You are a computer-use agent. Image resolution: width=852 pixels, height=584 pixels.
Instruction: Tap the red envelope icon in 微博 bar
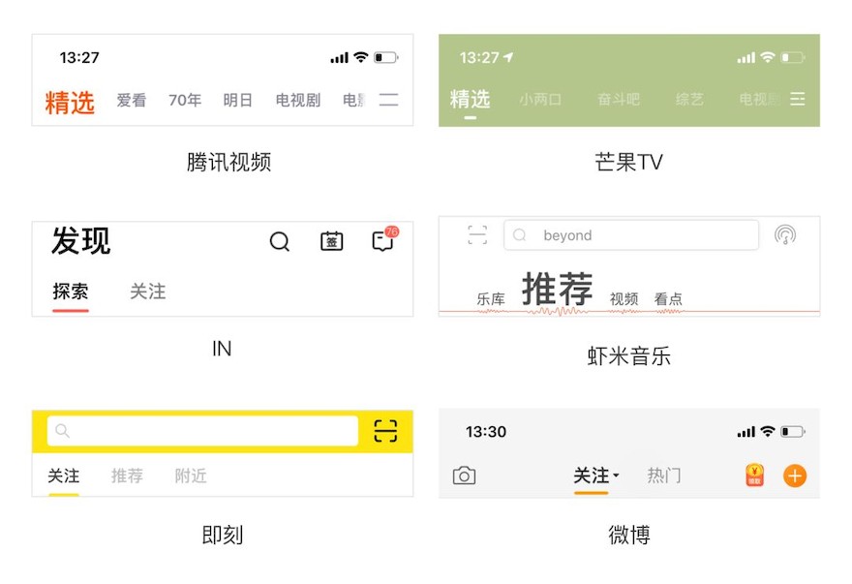[x=755, y=475]
